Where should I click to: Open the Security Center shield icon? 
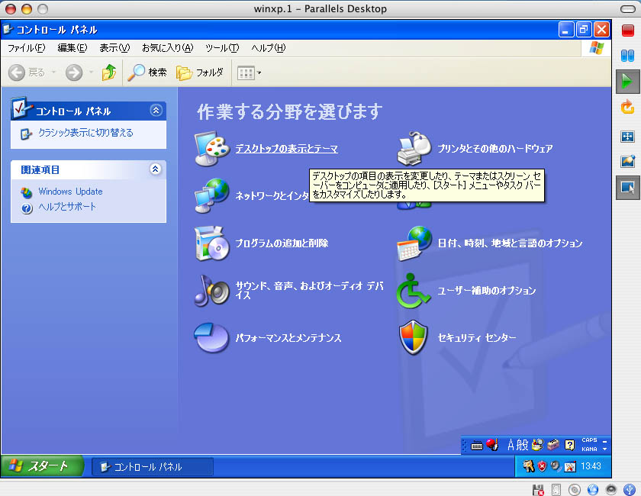click(x=414, y=337)
